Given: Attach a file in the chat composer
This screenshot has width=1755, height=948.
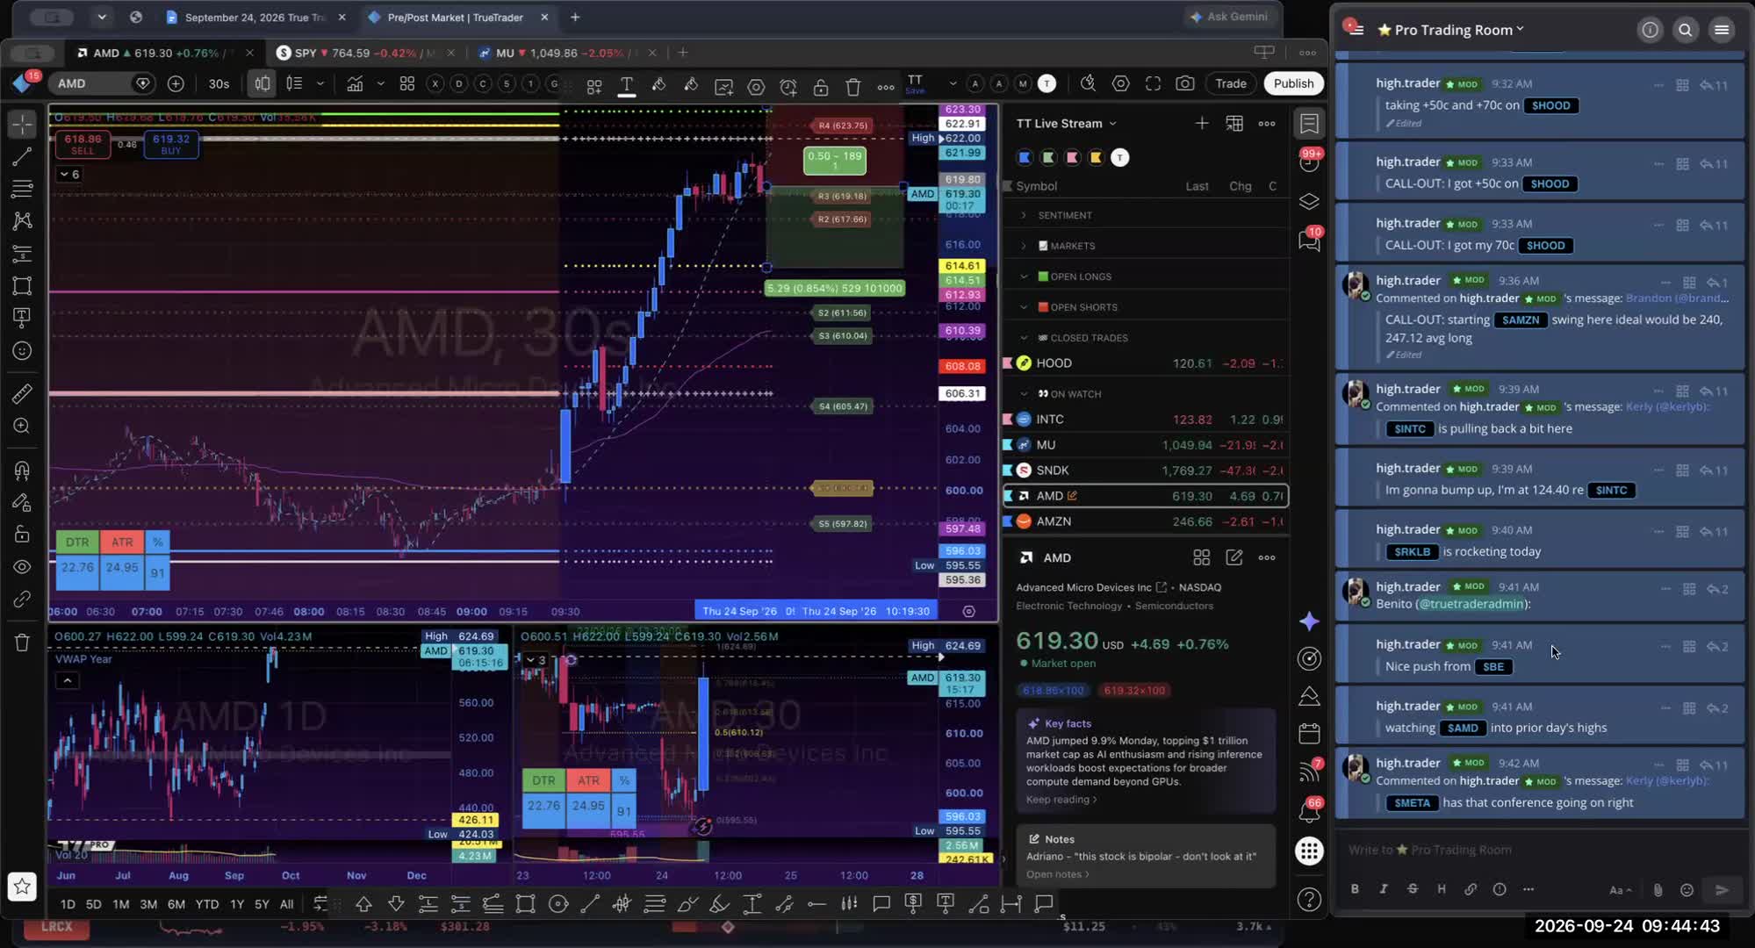Looking at the screenshot, I should click(x=1658, y=890).
